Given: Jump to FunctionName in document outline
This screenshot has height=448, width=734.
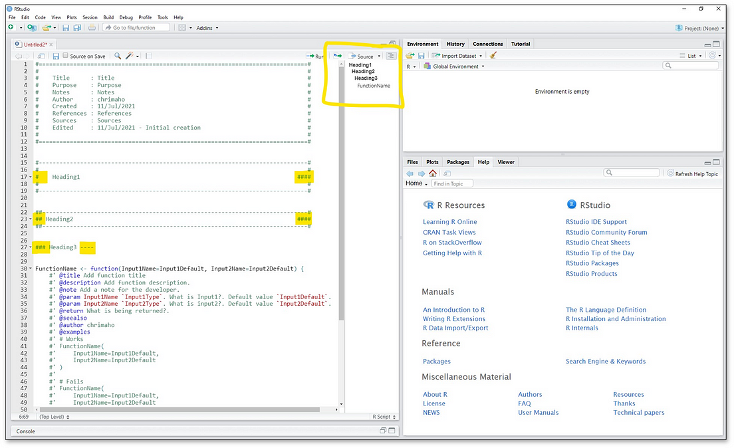Looking at the screenshot, I should [x=374, y=86].
